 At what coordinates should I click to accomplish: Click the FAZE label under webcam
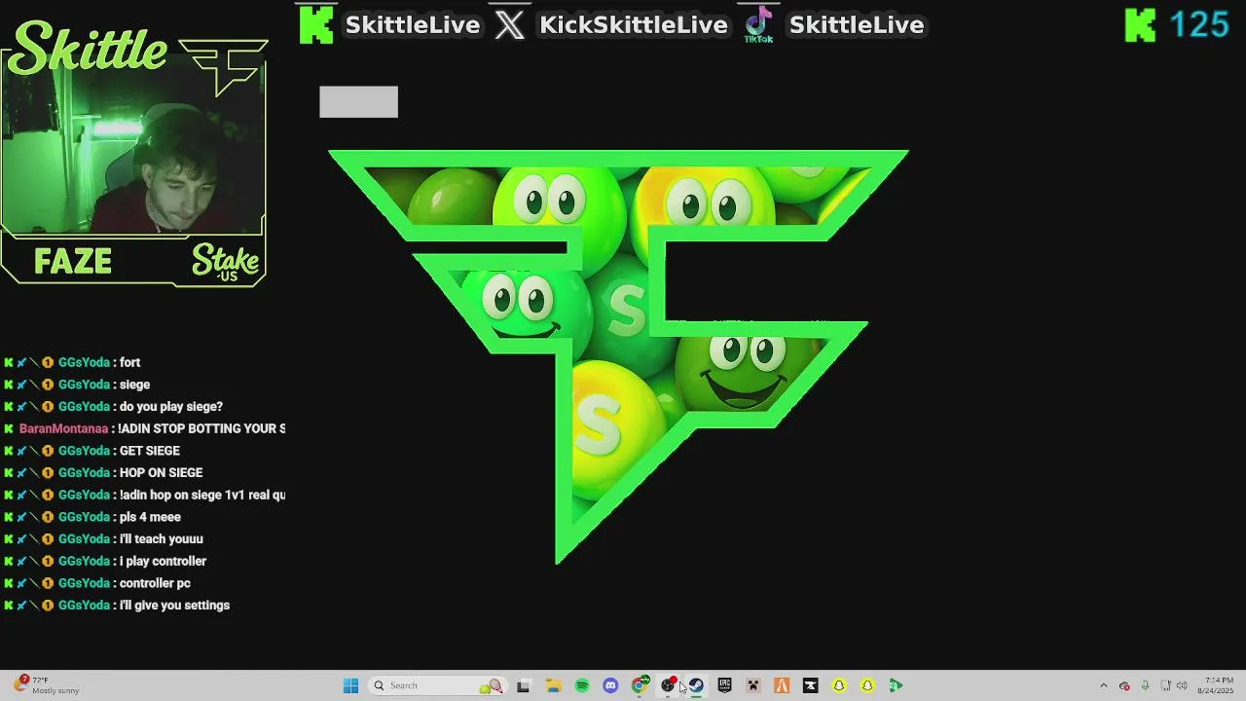click(73, 262)
